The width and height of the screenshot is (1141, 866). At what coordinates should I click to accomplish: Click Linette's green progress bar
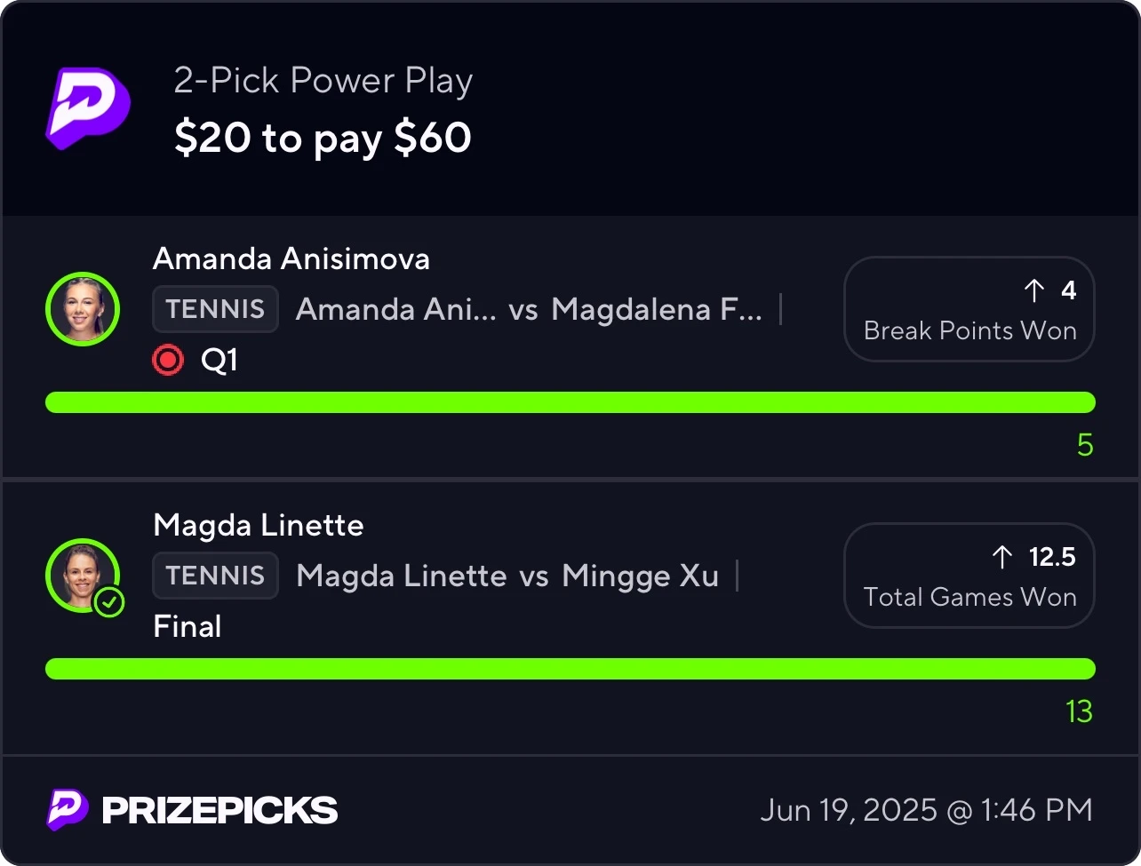[x=570, y=669]
